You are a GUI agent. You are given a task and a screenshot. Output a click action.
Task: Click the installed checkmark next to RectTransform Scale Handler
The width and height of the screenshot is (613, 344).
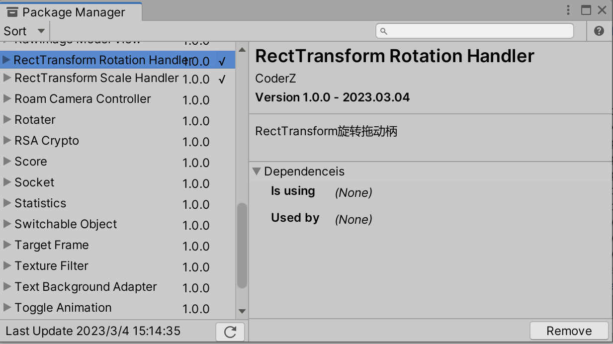[x=222, y=79]
